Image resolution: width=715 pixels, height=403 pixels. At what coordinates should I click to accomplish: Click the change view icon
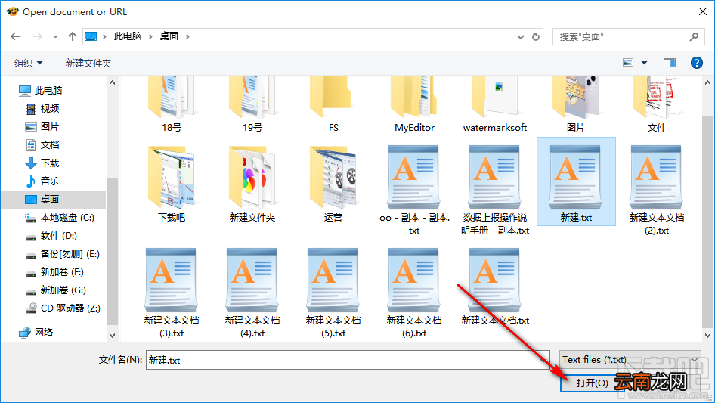628,63
